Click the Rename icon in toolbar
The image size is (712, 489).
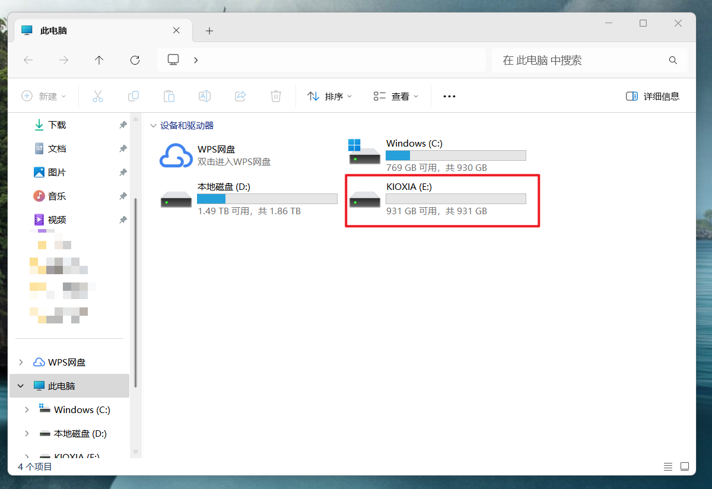(205, 96)
